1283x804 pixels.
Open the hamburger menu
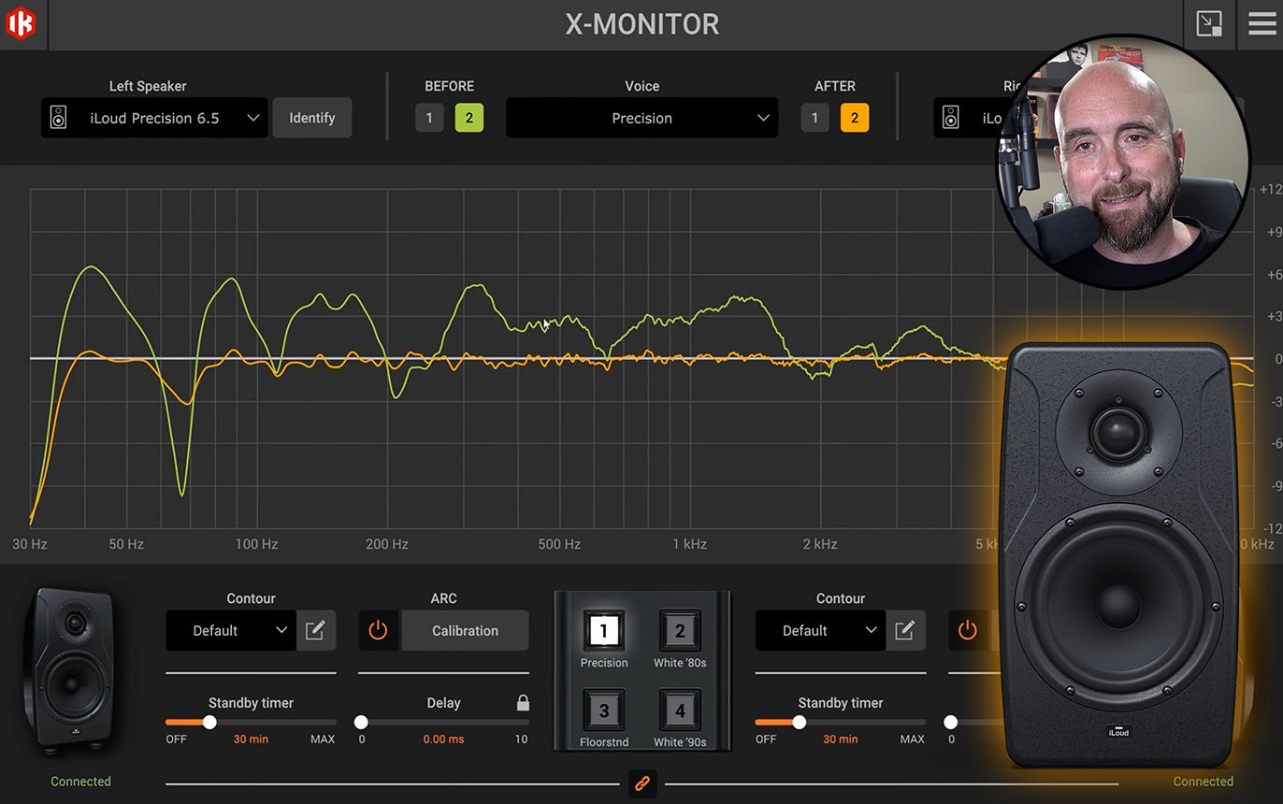pyautogui.click(x=1262, y=24)
